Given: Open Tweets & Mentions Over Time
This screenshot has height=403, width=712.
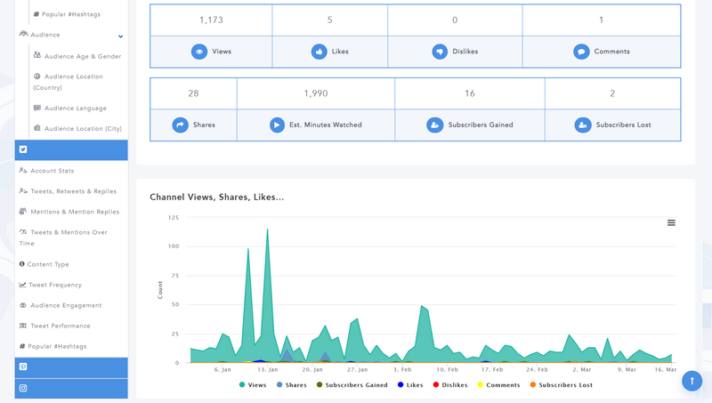Looking at the screenshot, I should pyautogui.click(x=63, y=238).
